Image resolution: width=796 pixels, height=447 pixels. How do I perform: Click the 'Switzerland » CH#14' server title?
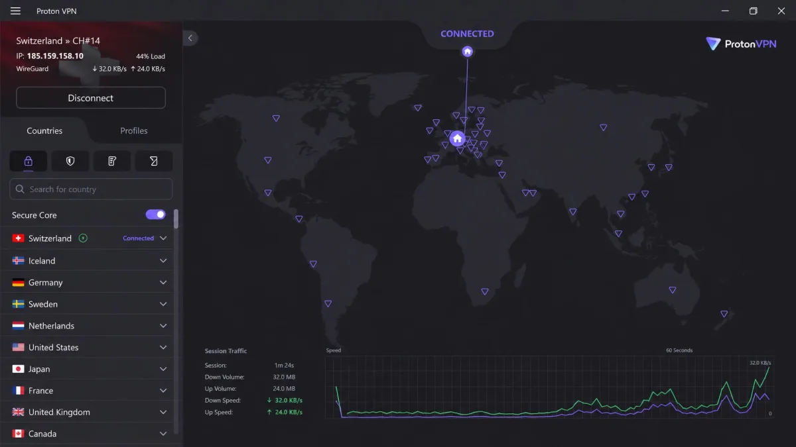[58, 41]
